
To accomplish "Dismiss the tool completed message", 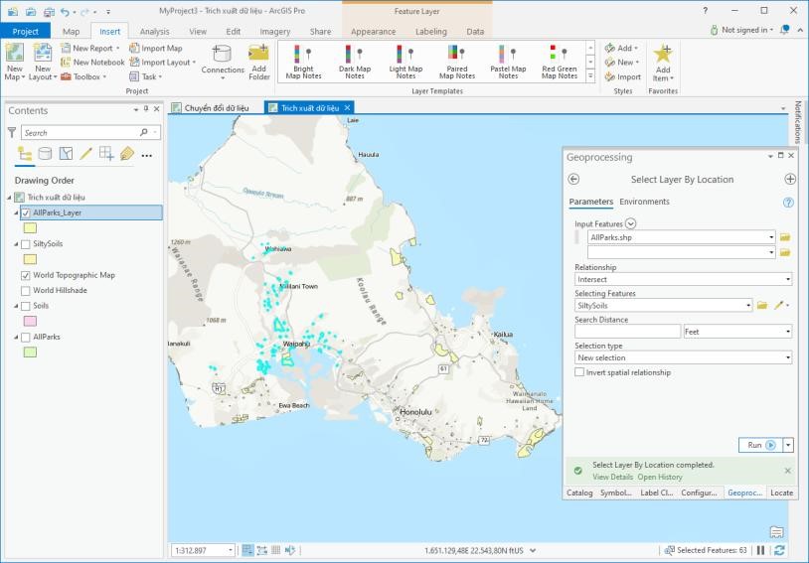I will (787, 471).
